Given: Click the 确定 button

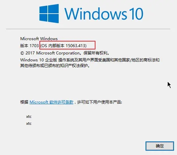Looking at the screenshot, I should [x=160, y=146].
